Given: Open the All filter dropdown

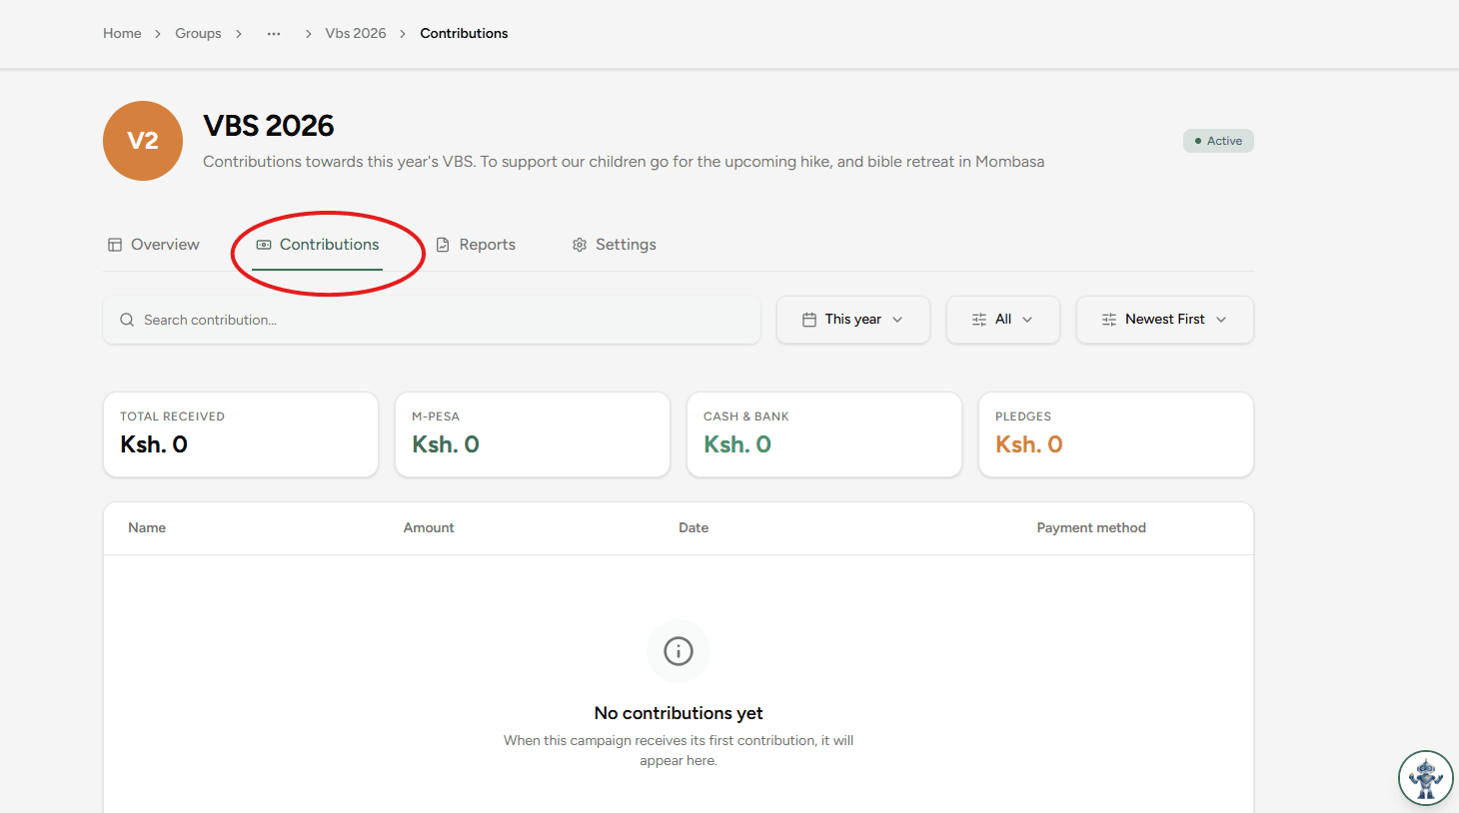Looking at the screenshot, I should 1003,320.
